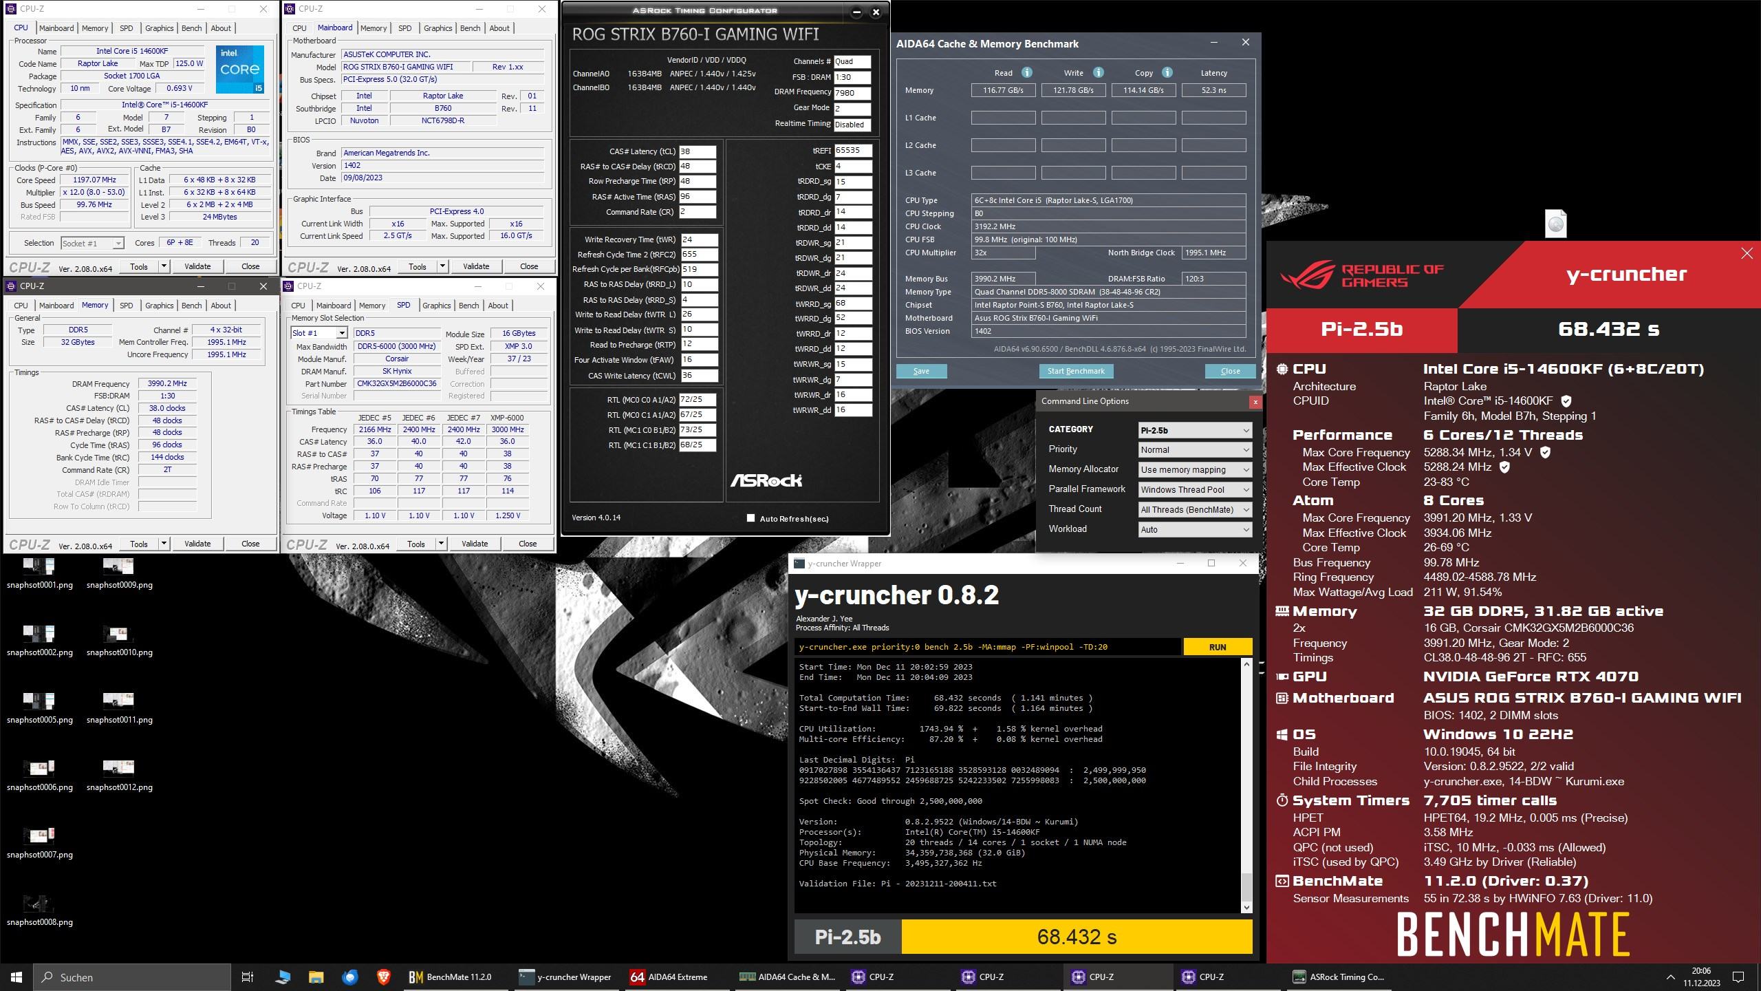1761x991 pixels.
Task: Click the y-cruncher output vertical scrollbar
Action: coord(1246,786)
